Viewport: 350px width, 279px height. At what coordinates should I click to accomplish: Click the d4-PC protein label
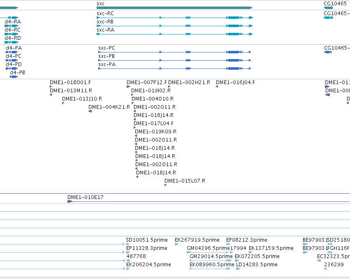pyautogui.click(x=14, y=56)
